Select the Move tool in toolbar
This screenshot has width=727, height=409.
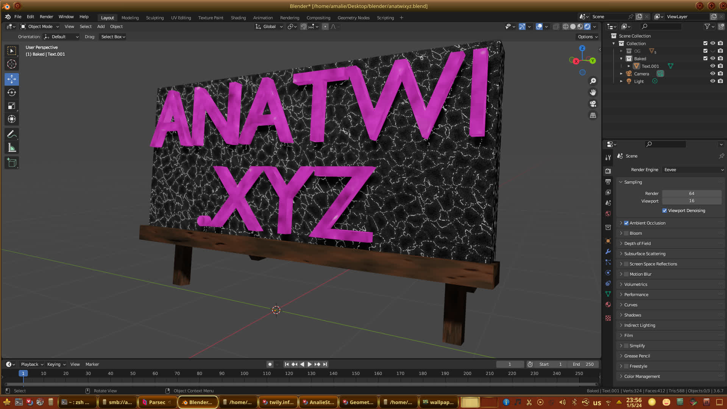[12, 79]
